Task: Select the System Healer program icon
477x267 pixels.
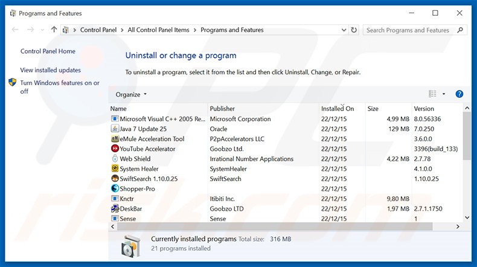Action: [115, 169]
